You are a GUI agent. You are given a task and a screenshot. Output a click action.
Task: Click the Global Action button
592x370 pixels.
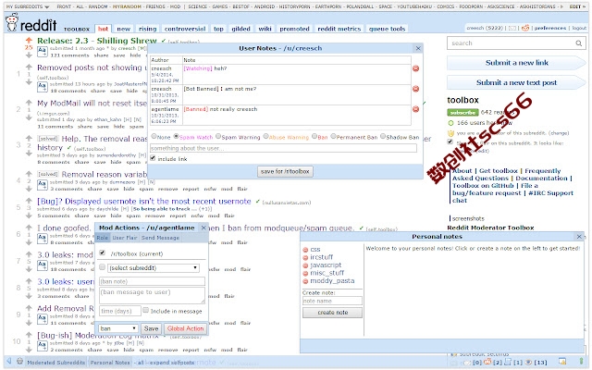(x=185, y=328)
